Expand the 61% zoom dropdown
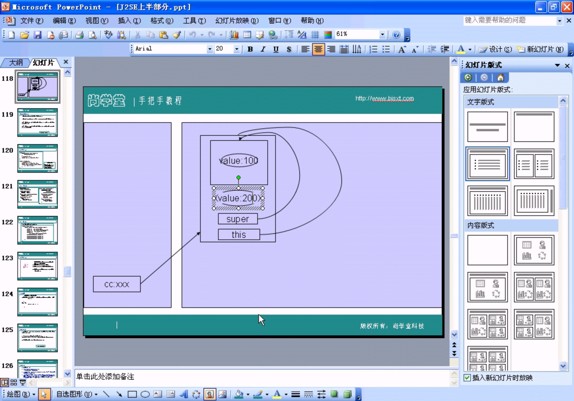Screen dimensions: 574x401 382,34
